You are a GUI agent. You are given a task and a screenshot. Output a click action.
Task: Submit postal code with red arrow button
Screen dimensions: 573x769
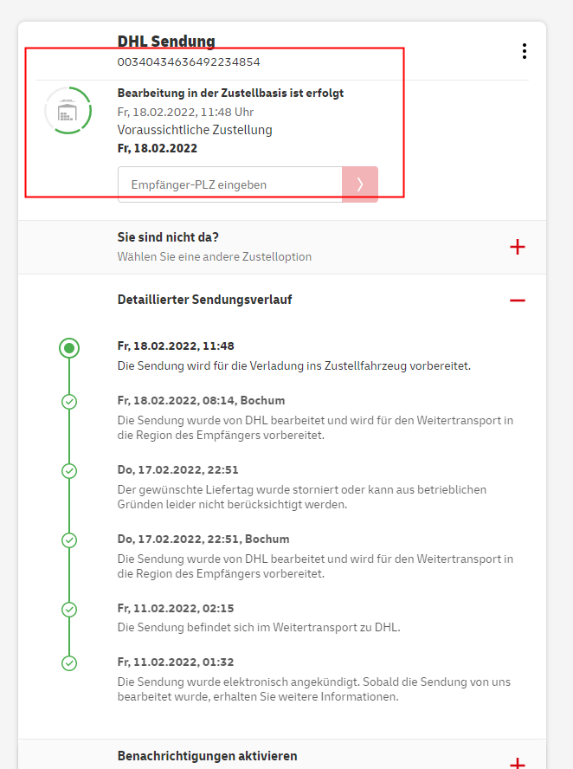click(360, 184)
